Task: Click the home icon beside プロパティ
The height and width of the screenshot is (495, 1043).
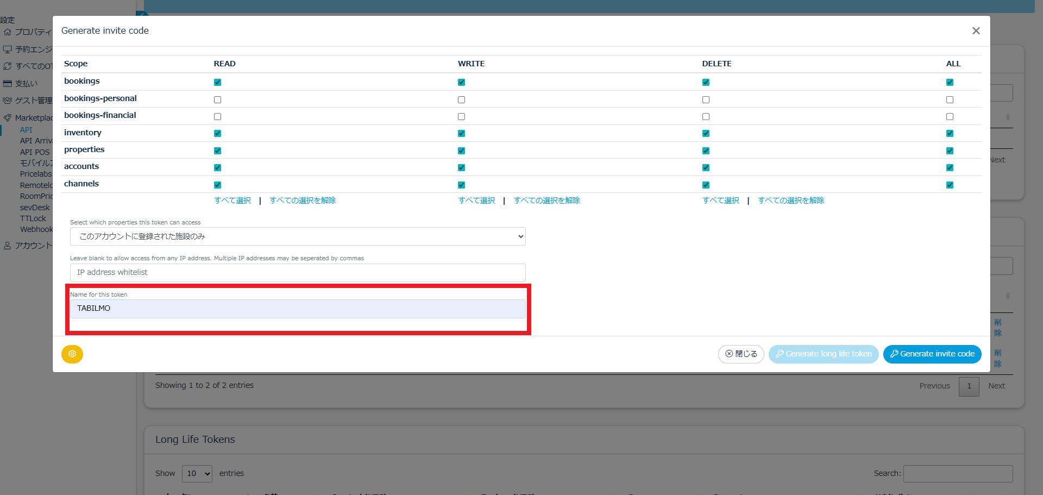Action: coord(8,32)
